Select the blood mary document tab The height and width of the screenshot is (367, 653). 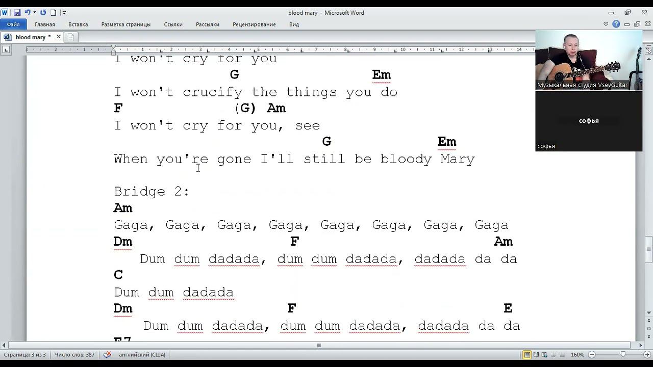tap(31, 37)
